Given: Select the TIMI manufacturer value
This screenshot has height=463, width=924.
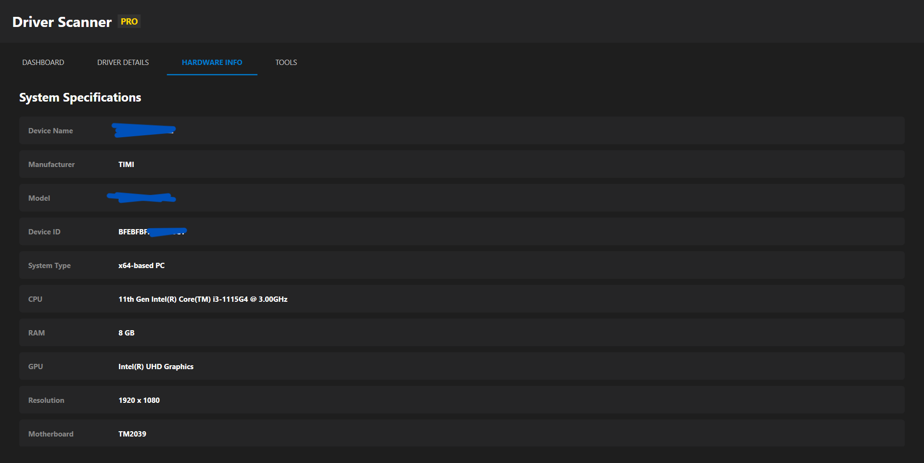Looking at the screenshot, I should pyautogui.click(x=126, y=165).
